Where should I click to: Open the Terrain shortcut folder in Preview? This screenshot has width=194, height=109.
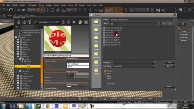(x=96, y=31)
